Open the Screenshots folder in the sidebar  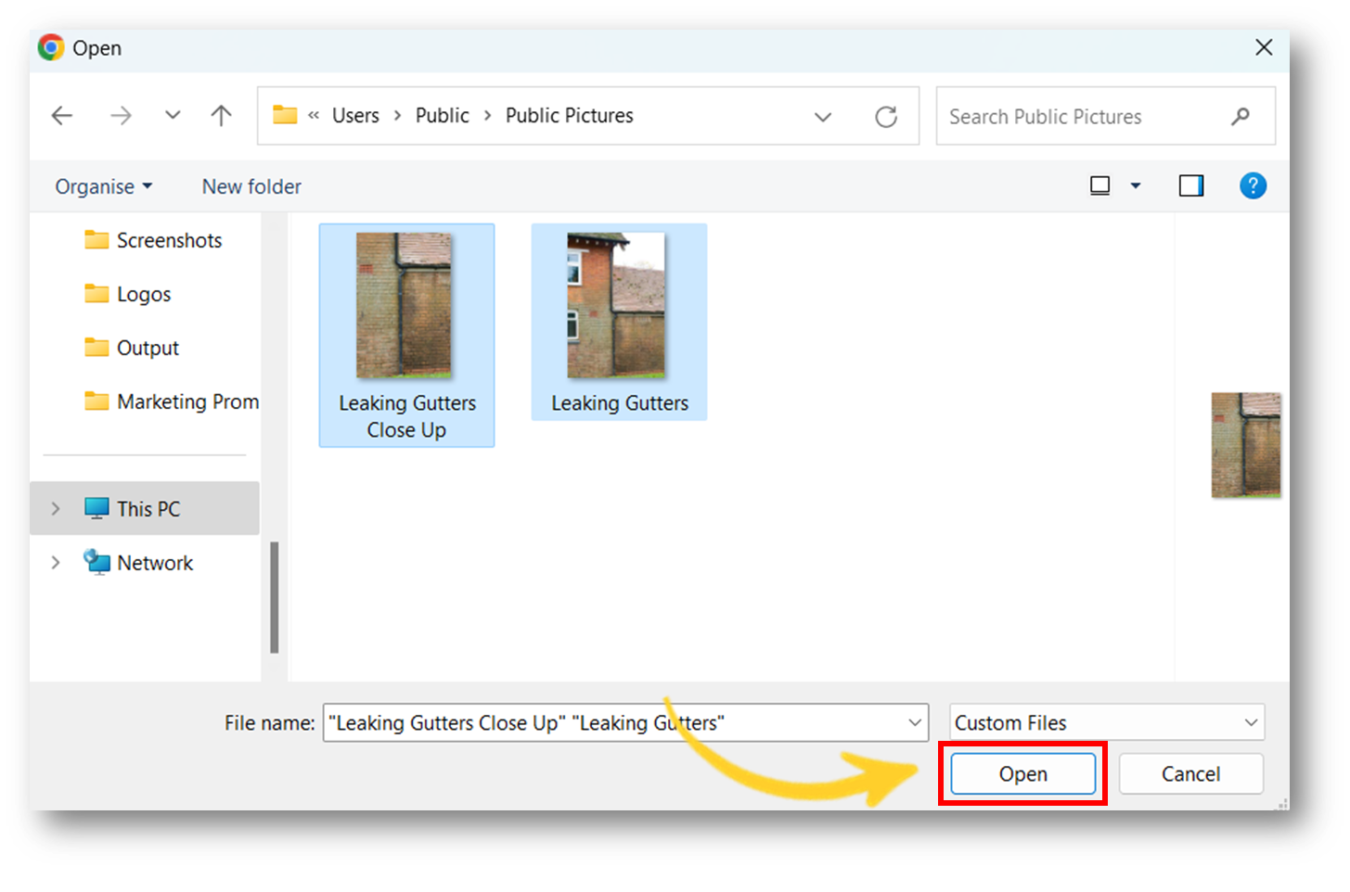coord(169,240)
